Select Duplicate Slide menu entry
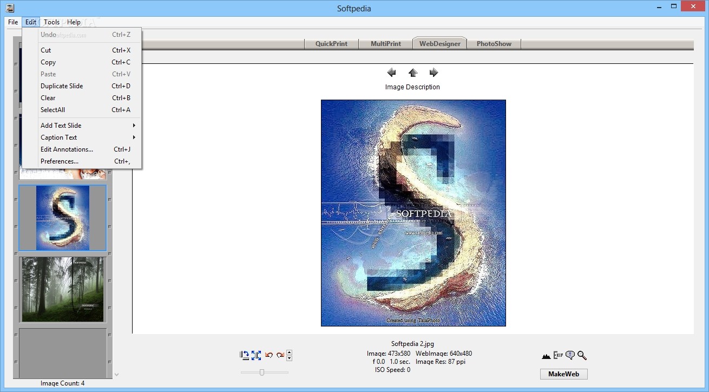Image resolution: width=709 pixels, height=392 pixels. coord(82,86)
